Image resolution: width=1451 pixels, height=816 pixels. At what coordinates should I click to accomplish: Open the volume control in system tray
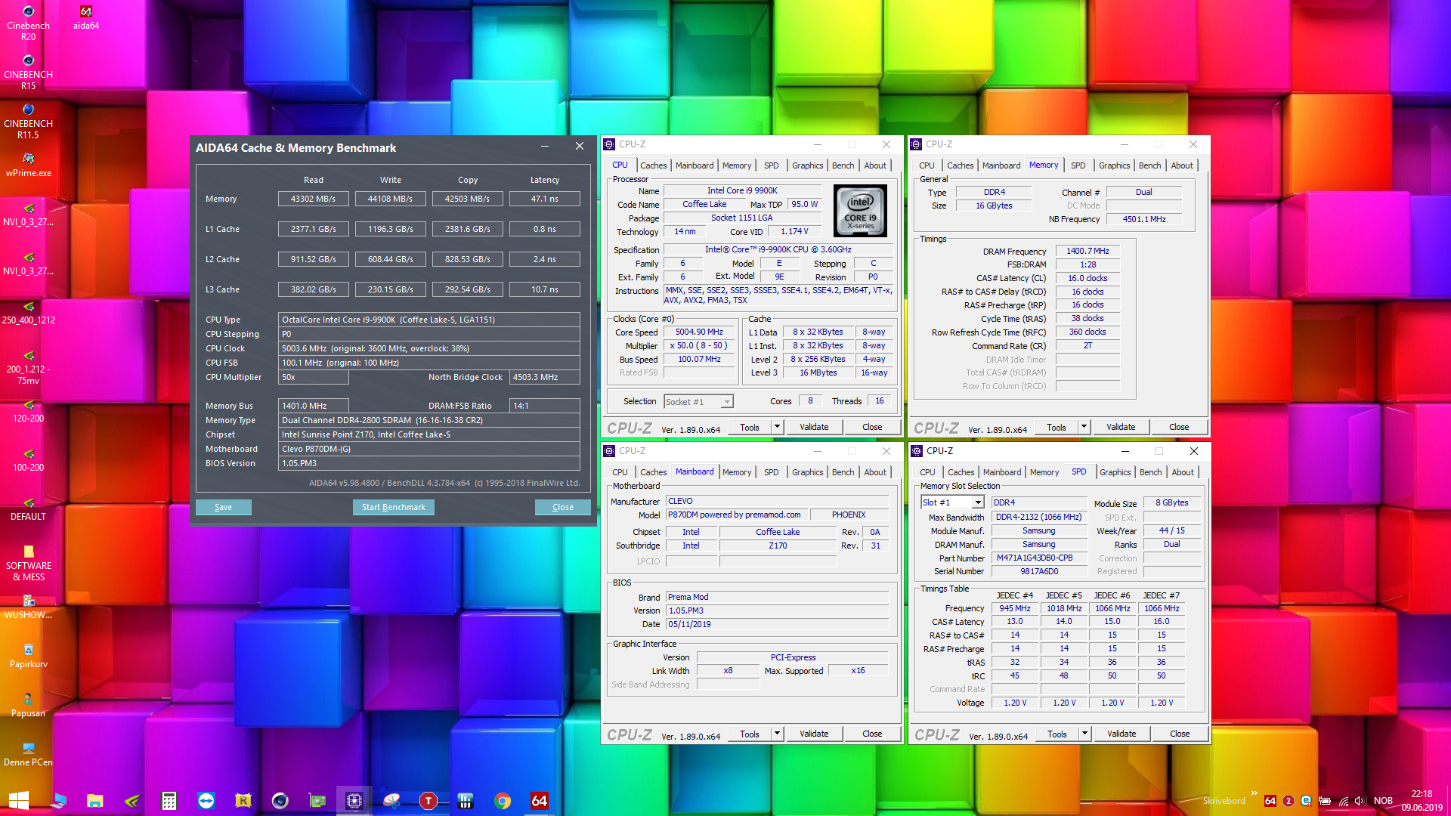point(1360,801)
